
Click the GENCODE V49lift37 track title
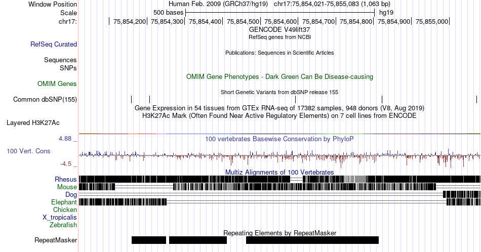(279, 29)
